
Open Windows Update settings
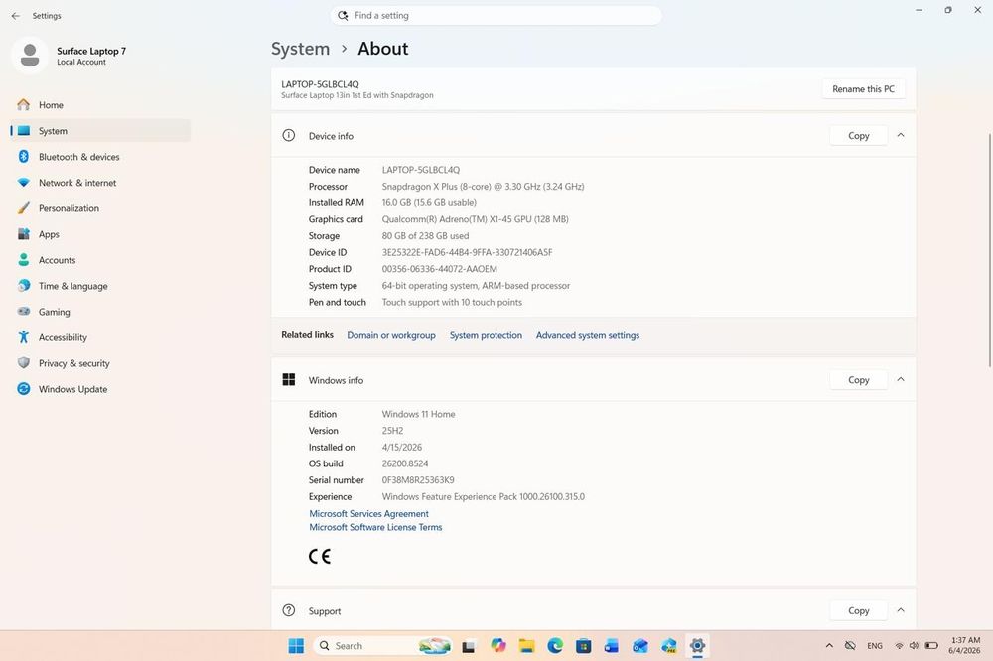pyautogui.click(x=100, y=389)
